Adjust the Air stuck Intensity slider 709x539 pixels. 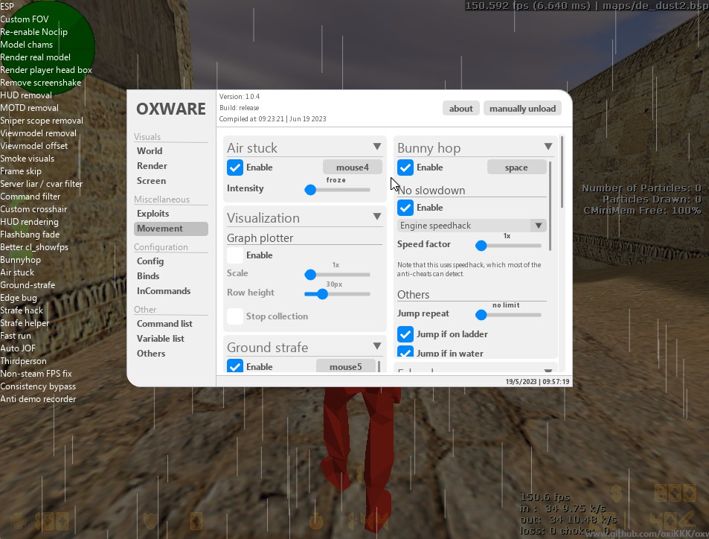click(x=338, y=190)
